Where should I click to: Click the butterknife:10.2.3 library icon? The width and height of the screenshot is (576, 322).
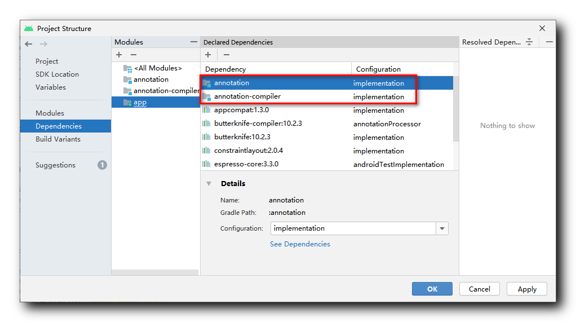point(206,137)
